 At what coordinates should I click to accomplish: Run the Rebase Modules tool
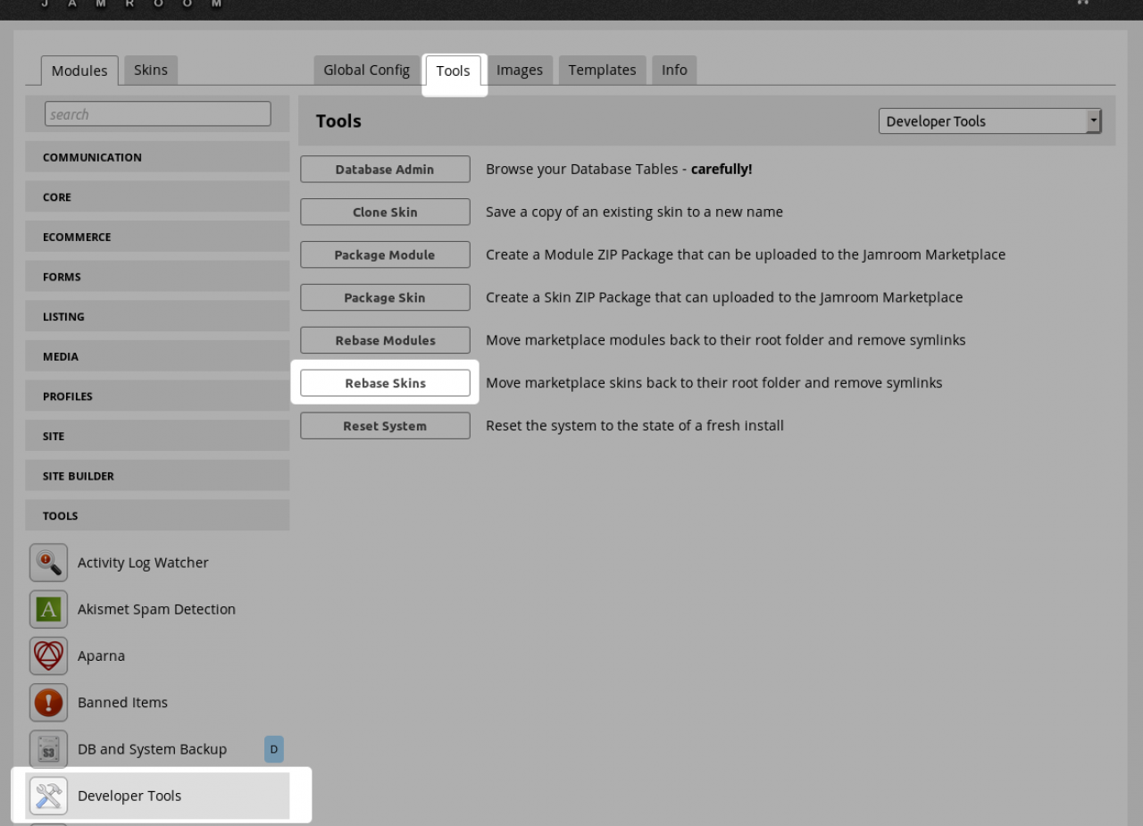(385, 340)
